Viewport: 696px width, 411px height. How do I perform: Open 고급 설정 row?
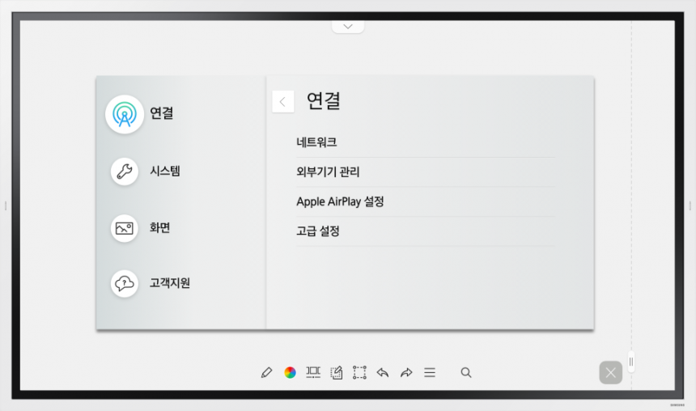pyautogui.click(x=426, y=231)
